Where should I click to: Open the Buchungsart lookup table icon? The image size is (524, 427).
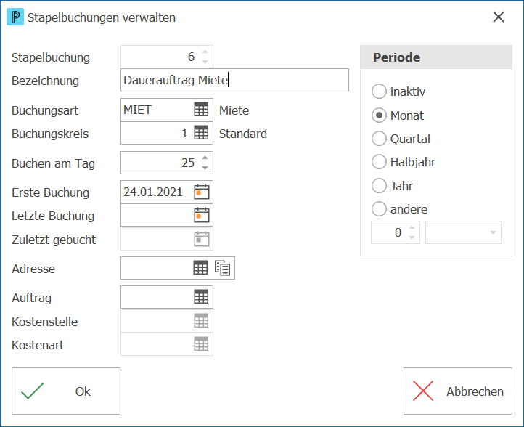click(x=201, y=110)
